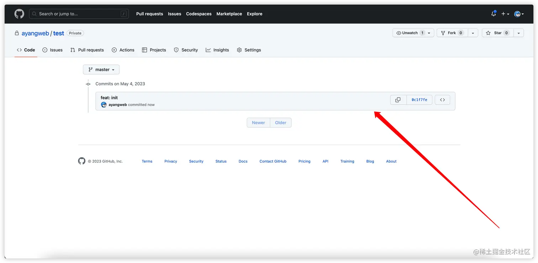Switch to the Settings tab

[x=249, y=50]
